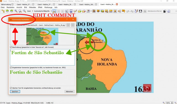Expand the Automatische Bildgröße dropdown
This screenshot has width=177, height=104.
pyautogui.click(x=51, y=11)
